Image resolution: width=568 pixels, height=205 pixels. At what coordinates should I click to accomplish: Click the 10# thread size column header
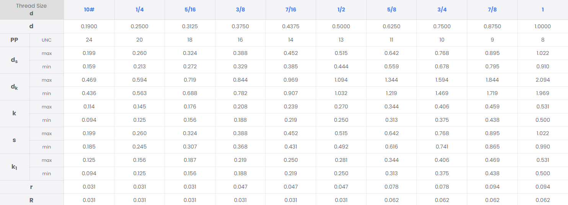pyautogui.click(x=89, y=10)
